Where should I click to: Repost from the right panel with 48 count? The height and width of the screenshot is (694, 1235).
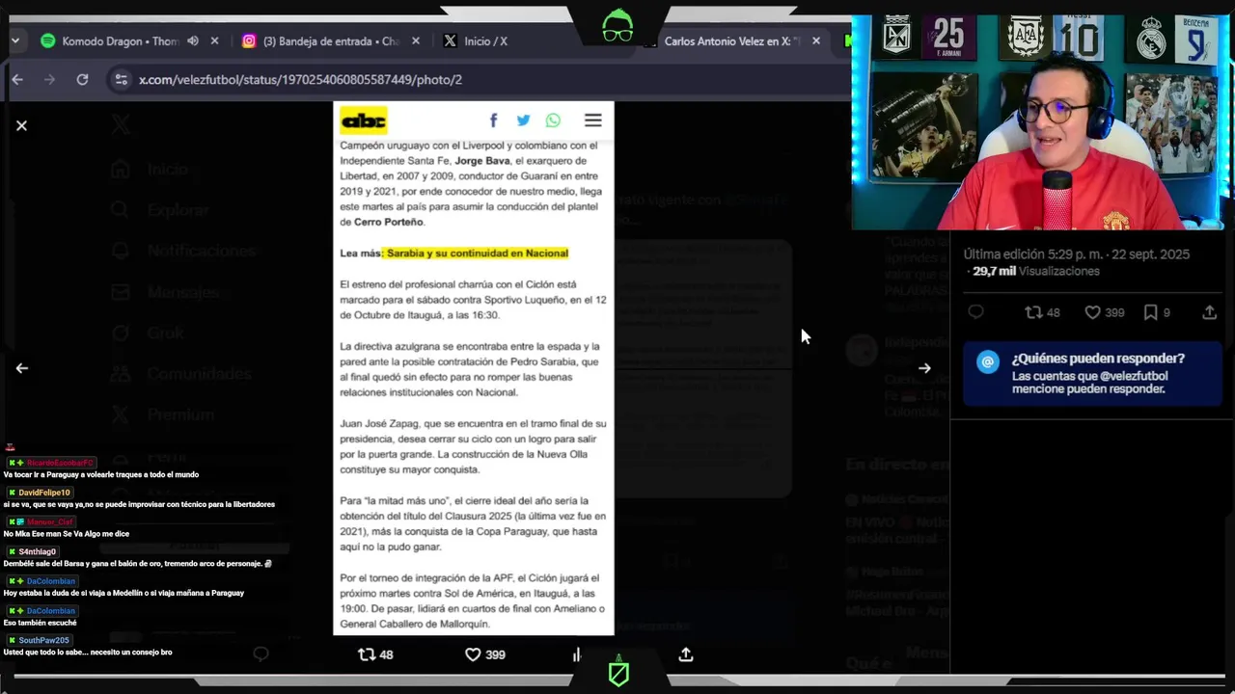[1042, 312]
